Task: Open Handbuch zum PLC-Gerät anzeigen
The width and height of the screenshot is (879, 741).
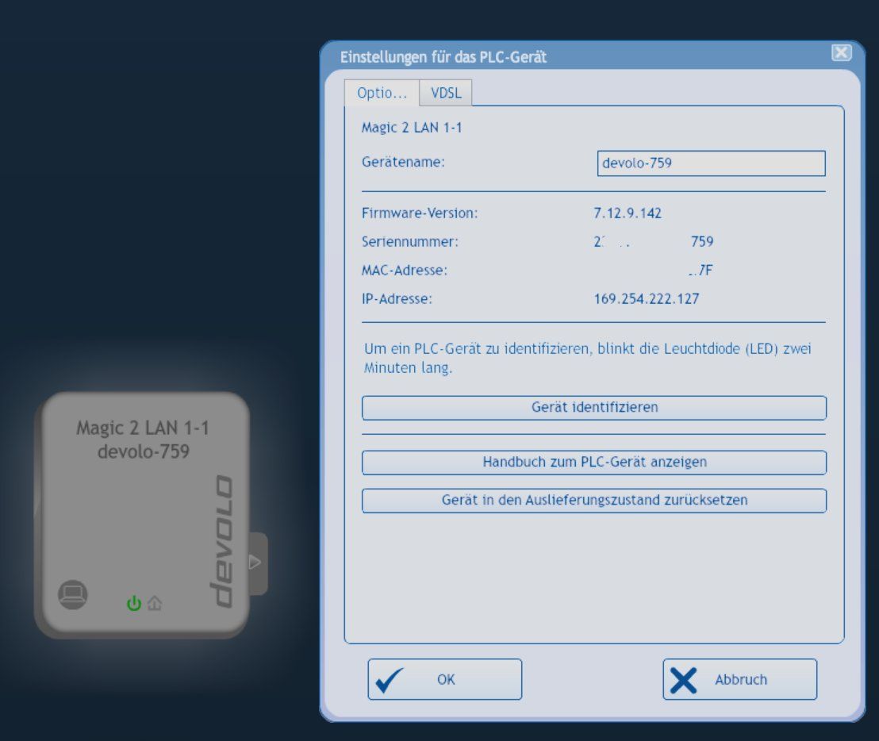Action: [x=594, y=463]
